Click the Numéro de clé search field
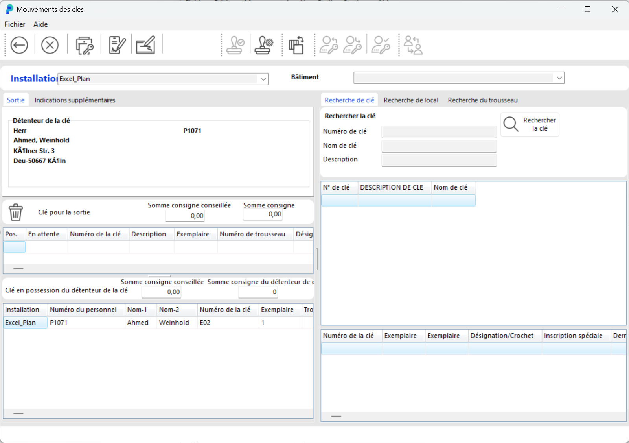 click(x=439, y=132)
